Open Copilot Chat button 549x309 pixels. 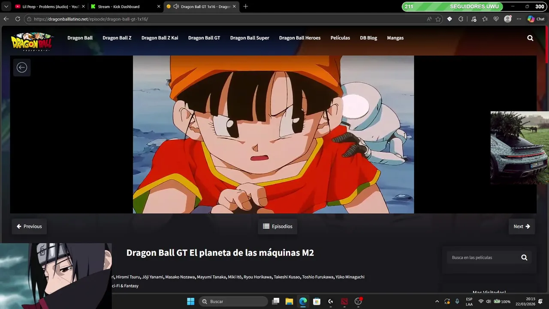click(536, 19)
